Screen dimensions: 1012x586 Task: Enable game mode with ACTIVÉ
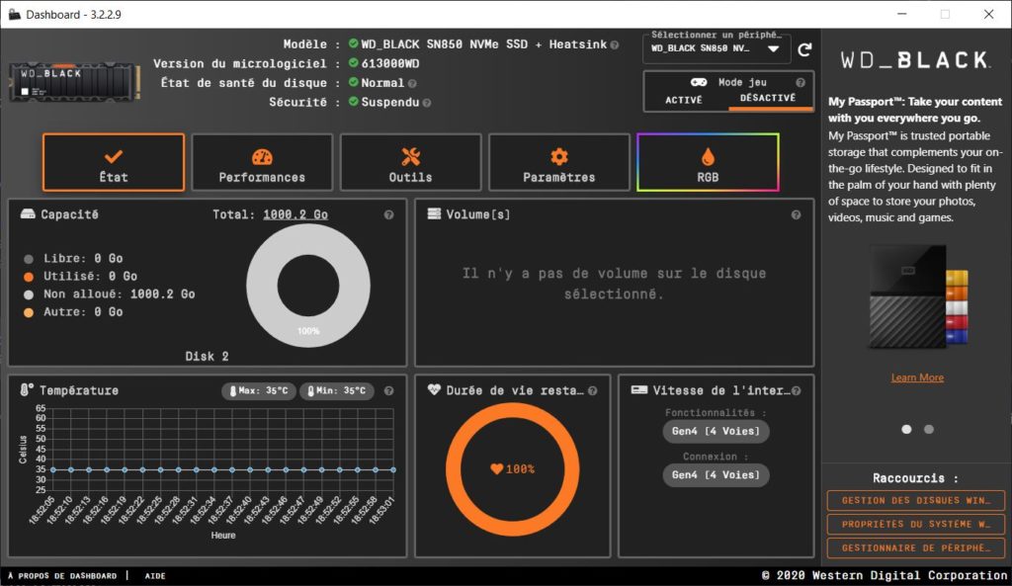[x=684, y=100]
